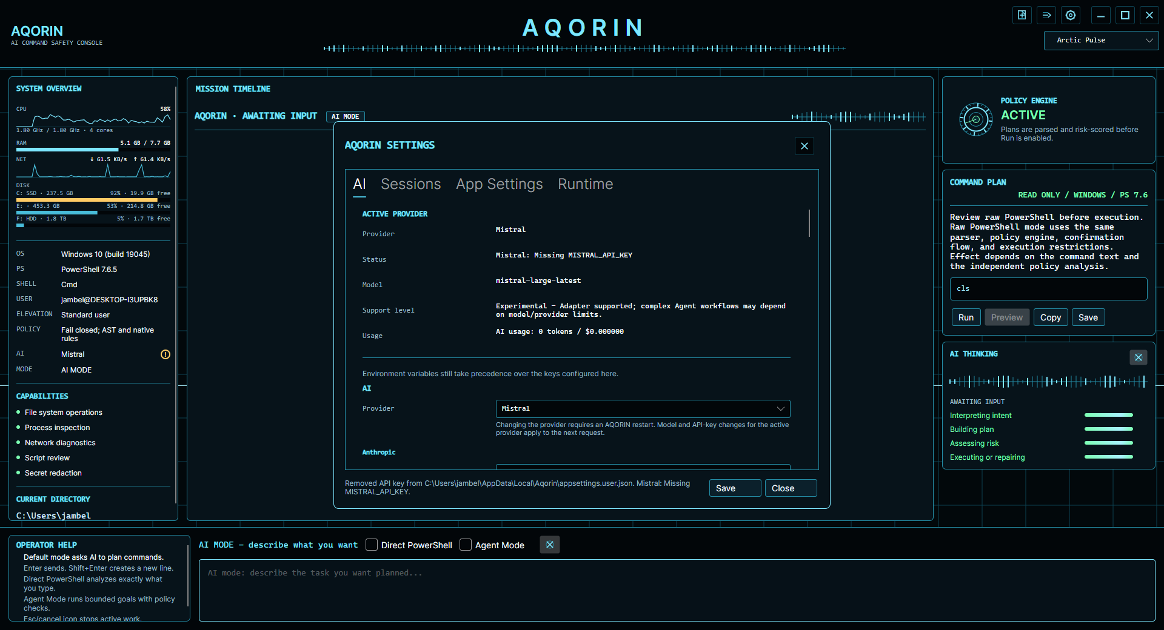Click the CPU usage graph
The width and height of the screenshot is (1164, 630).
point(93,119)
